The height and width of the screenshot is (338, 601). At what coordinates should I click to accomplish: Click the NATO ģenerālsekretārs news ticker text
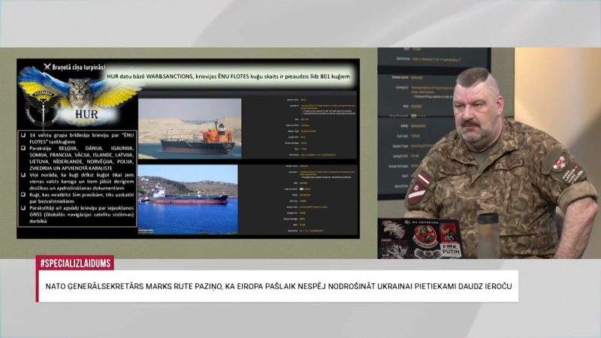[276, 288]
